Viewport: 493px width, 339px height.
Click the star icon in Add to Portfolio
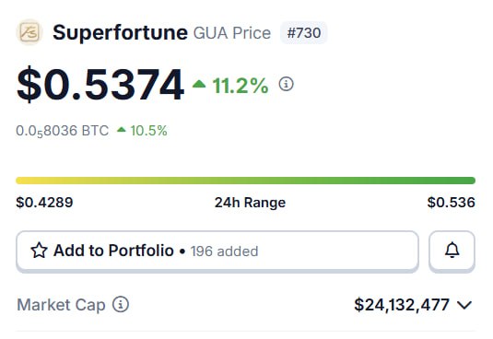(39, 251)
